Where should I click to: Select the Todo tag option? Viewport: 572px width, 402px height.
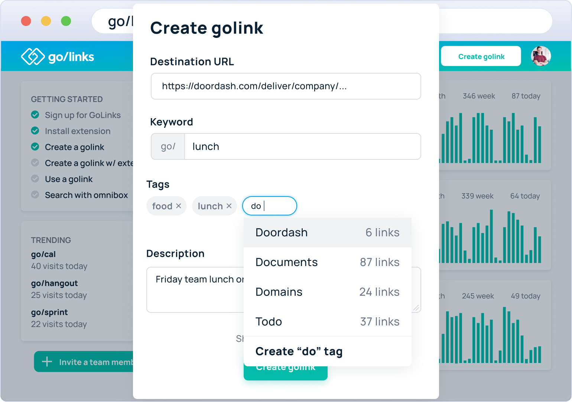(x=327, y=322)
